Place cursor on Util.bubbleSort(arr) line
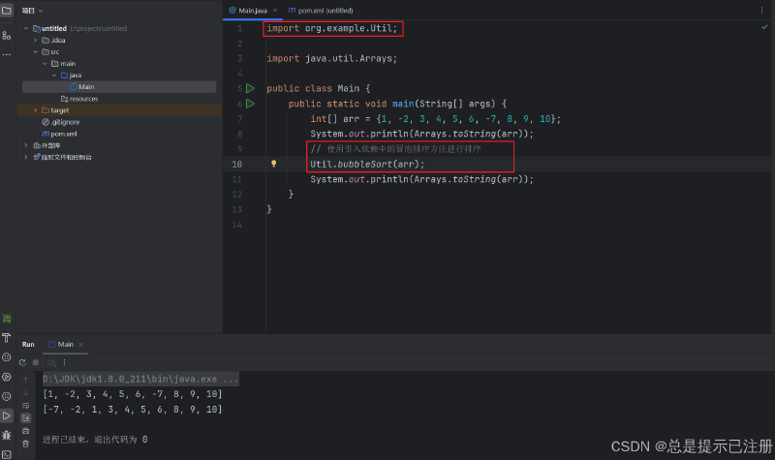775x460 pixels. 367,164
